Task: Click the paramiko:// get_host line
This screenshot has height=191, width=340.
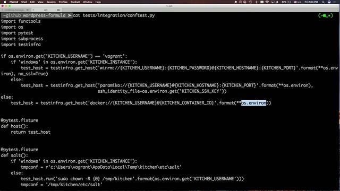Action: [167, 85]
